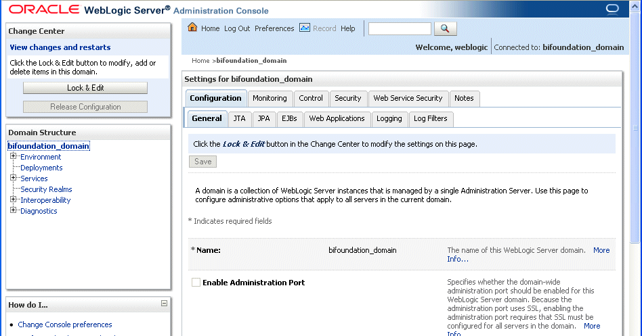Collapse the How do I panel
Viewport: 642px width, 336px height.
click(164, 304)
